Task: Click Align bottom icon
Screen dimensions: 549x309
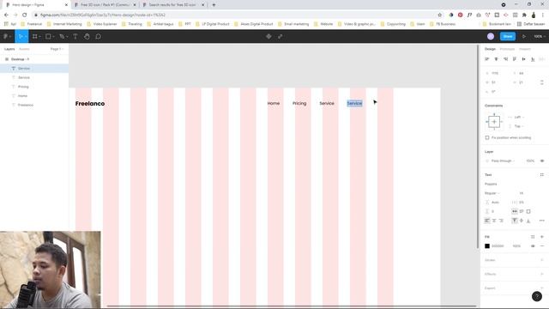Action: [x=533, y=59]
